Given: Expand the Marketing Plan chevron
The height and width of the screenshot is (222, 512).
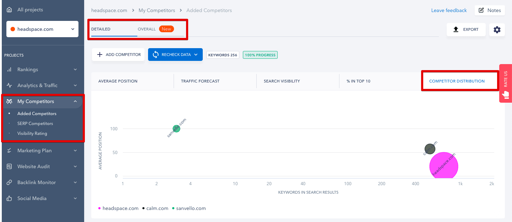Looking at the screenshot, I should (x=75, y=150).
